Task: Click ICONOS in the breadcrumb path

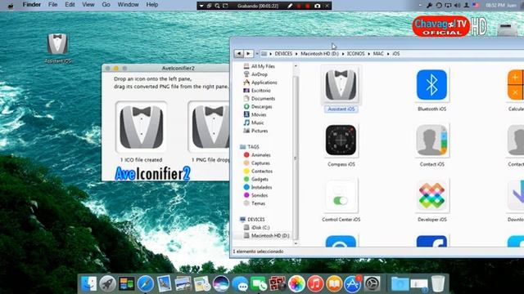Action: click(x=355, y=54)
